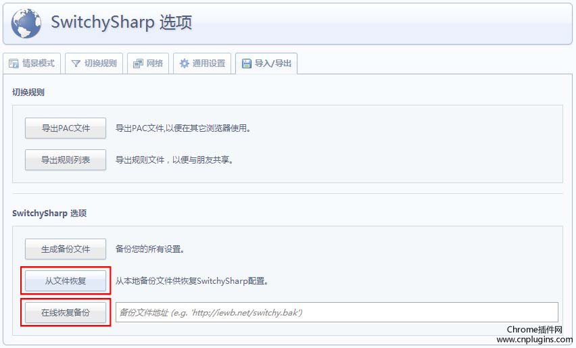
Task: Click the network icon on 网络 tab
Action: (x=138, y=64)
